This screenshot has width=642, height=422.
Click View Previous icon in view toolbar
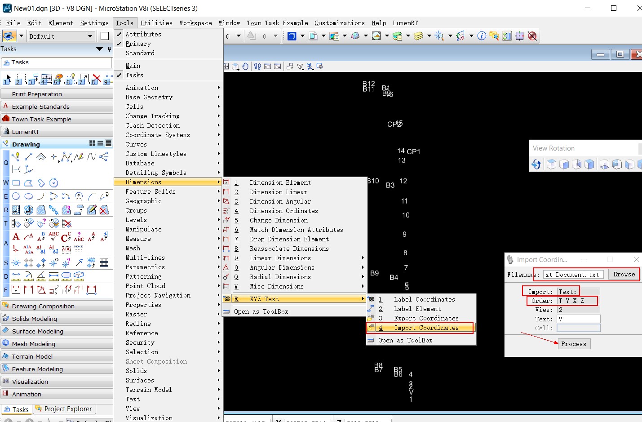(268, 67)
